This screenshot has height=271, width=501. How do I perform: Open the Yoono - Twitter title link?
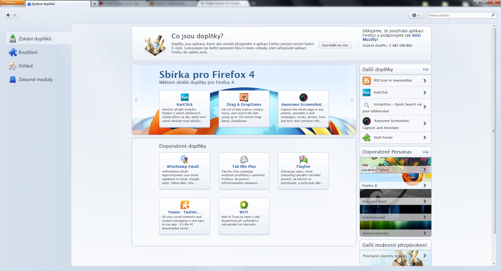(x=185, y=212)
